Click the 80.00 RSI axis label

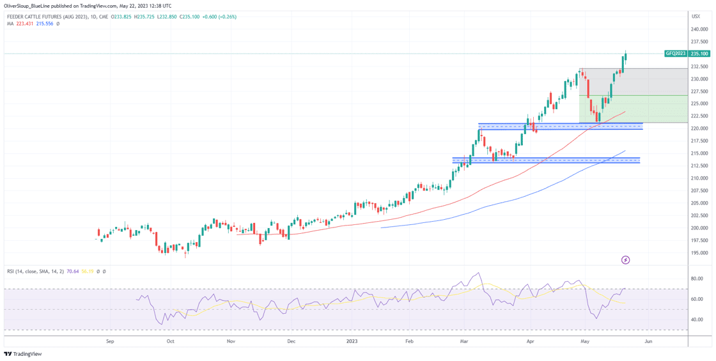pos(697,278)
